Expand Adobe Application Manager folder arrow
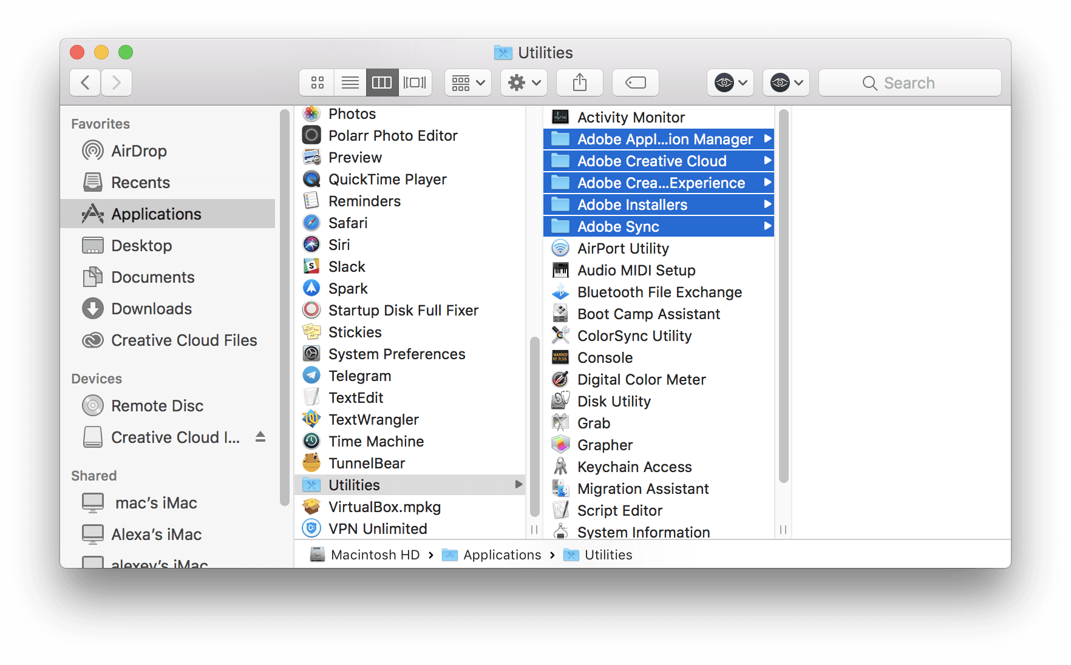Image resolution: width=1071 pixels, height=665 pixels. 767,138
